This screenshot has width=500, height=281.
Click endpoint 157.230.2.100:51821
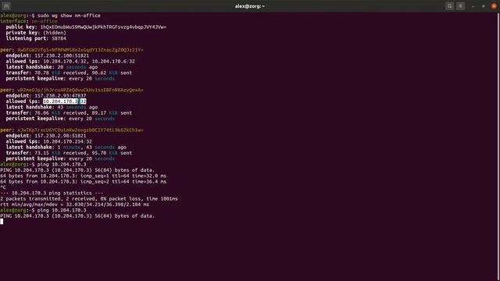point(62,55)
